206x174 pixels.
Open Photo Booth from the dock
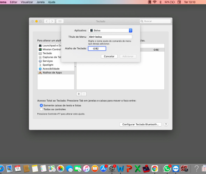[x=184, y=169]
